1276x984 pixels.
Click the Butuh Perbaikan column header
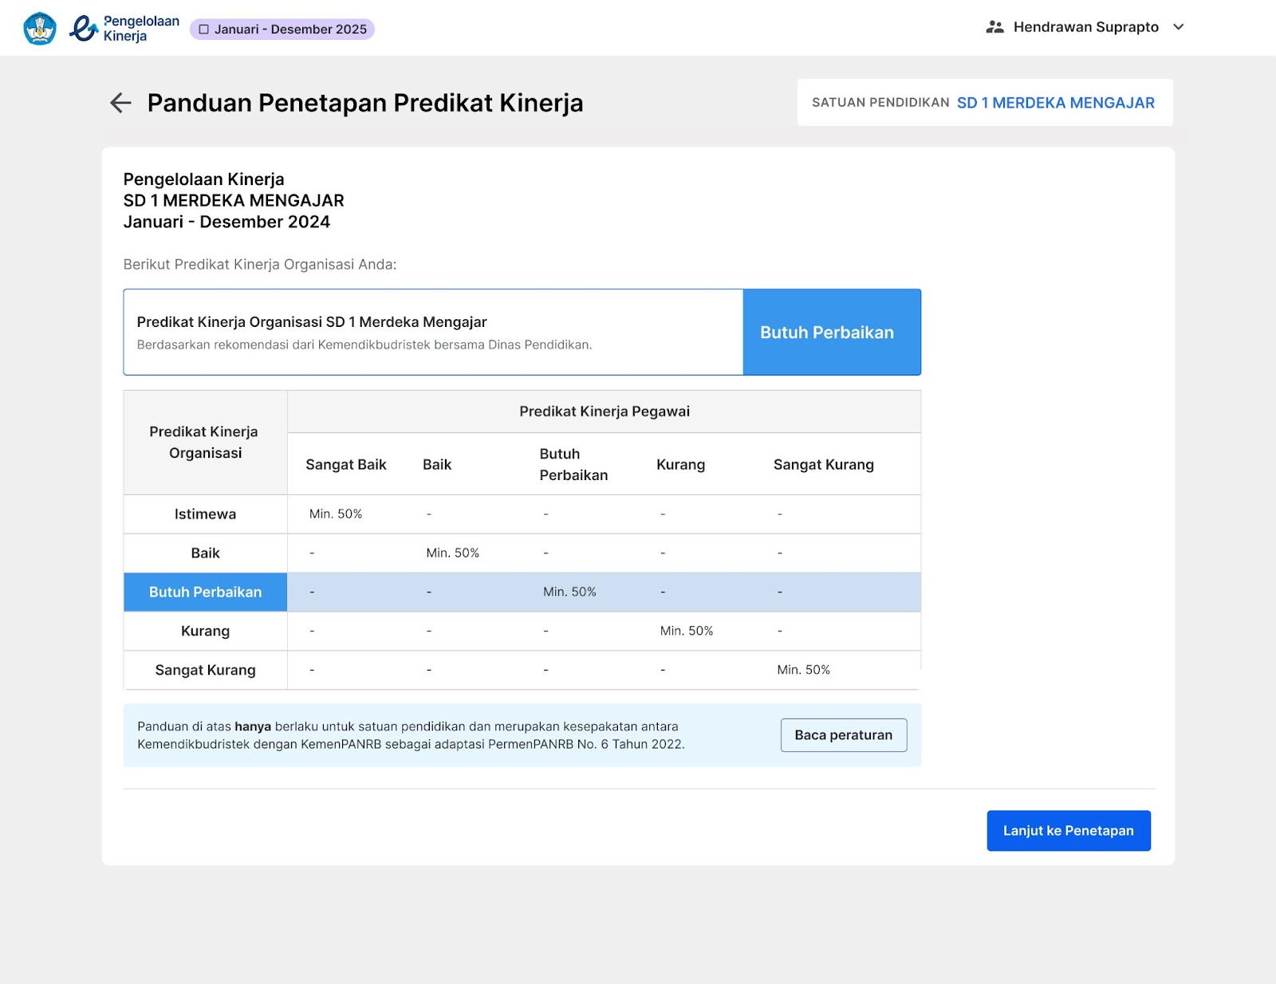574,464
